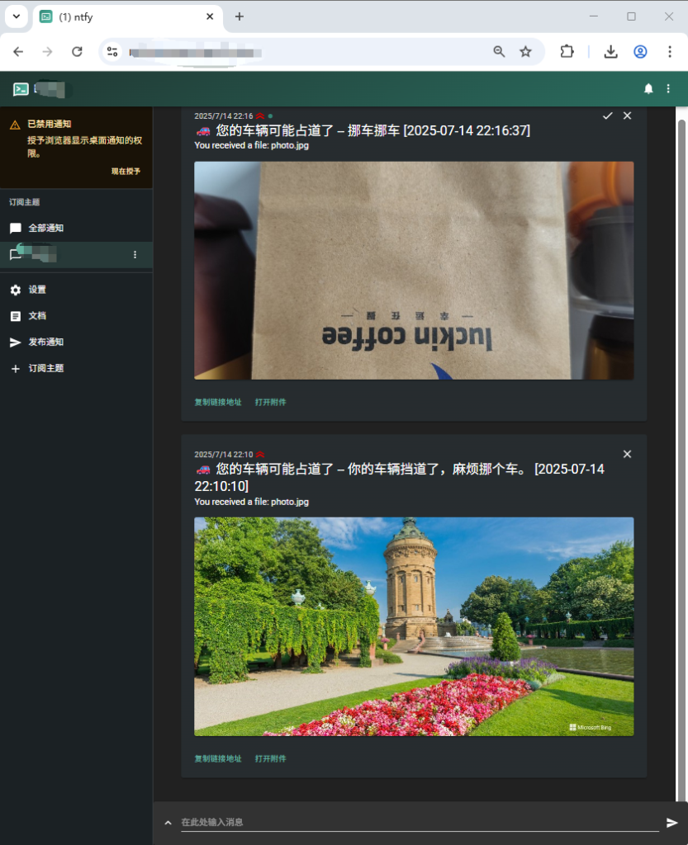688x845 pixels.
Task: Click 现在授予 to grant notification permission
Action: pos(126,172)
